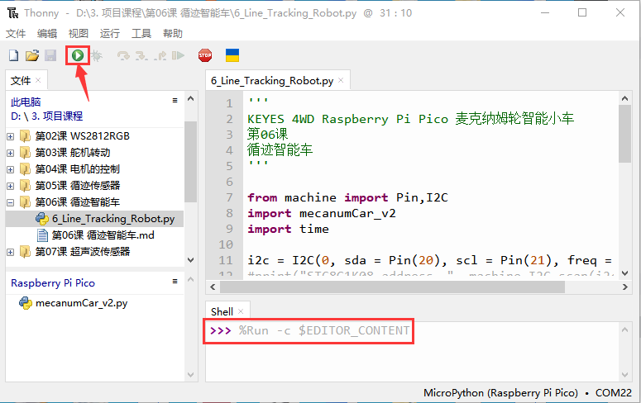The image size is (641, 403).
Task: Click the Save disk icon
Action: [x=50, y=55]
